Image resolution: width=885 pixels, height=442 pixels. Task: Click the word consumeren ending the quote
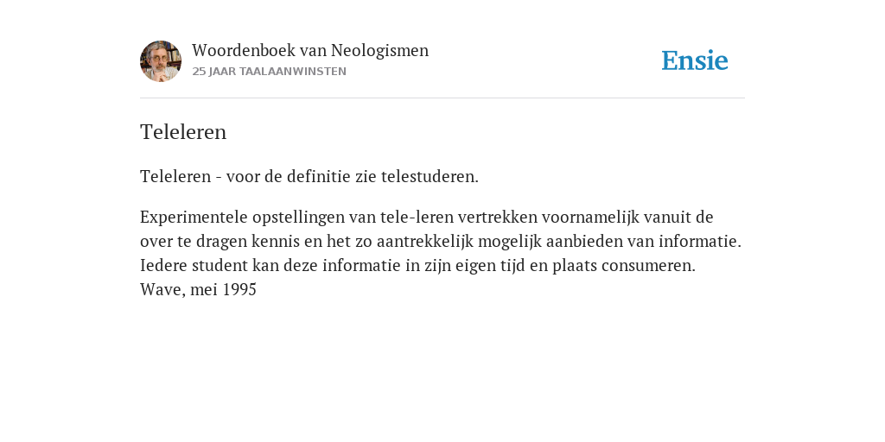pos(648,266)
